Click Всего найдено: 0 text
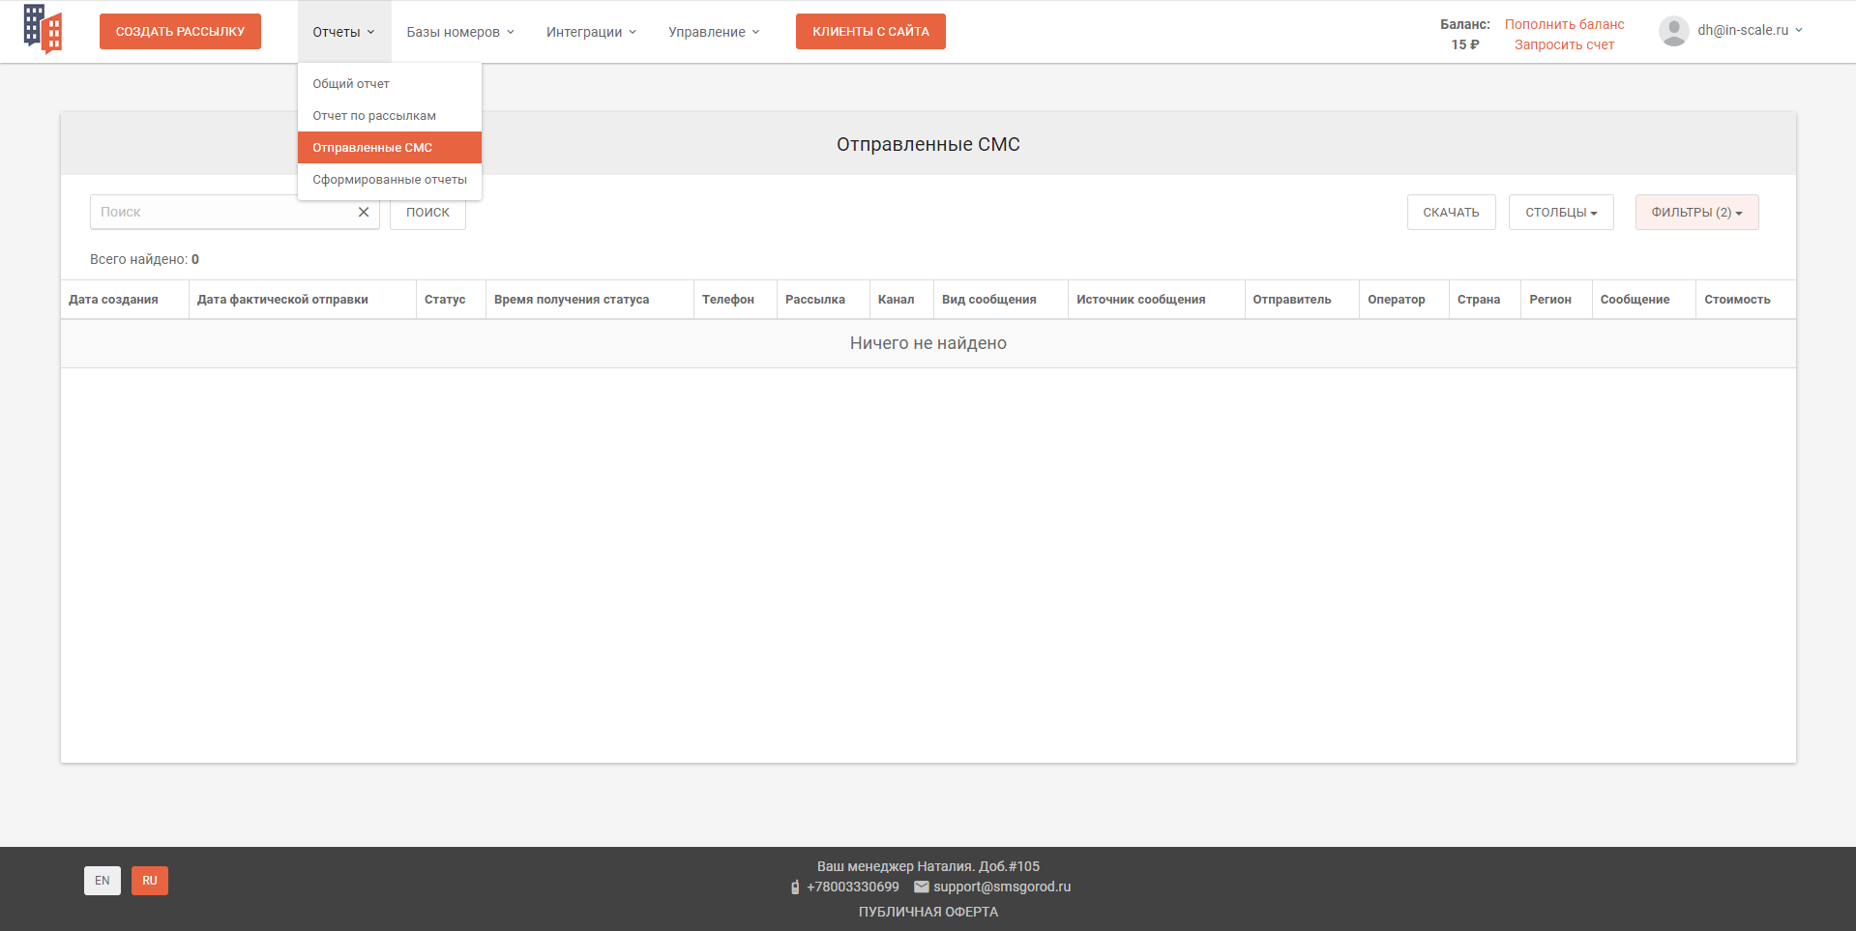 [x=144, y=259]
